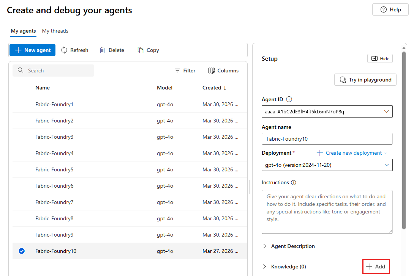
Task: Switch to the My agents tab
Action: tap(23, 31)
